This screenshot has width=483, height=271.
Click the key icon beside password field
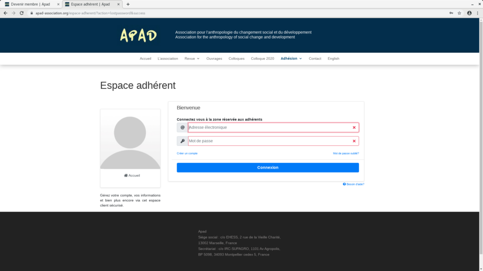183,141
